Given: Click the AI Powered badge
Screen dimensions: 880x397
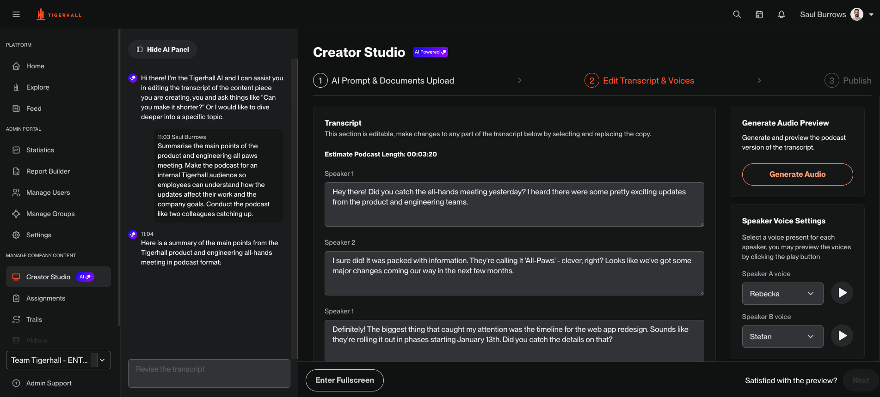Looking at the screenshot, I should (x=431, y=52).
